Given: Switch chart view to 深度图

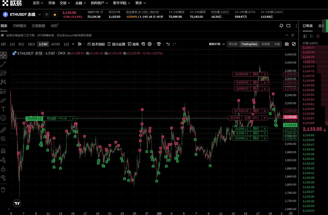Looking at the screenshot, I should [x=265, y=44].
